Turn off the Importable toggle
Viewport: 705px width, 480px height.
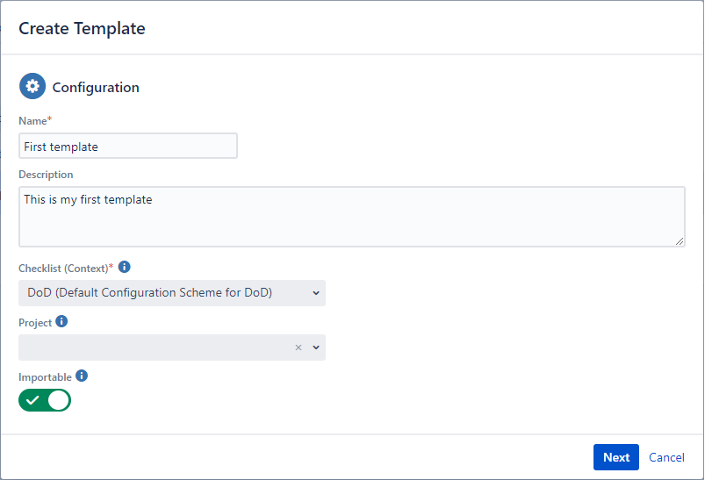pos(45,400)
